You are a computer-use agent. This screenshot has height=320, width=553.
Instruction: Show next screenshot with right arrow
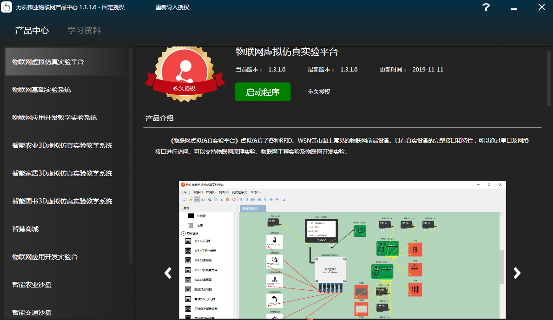pos(517,273)
